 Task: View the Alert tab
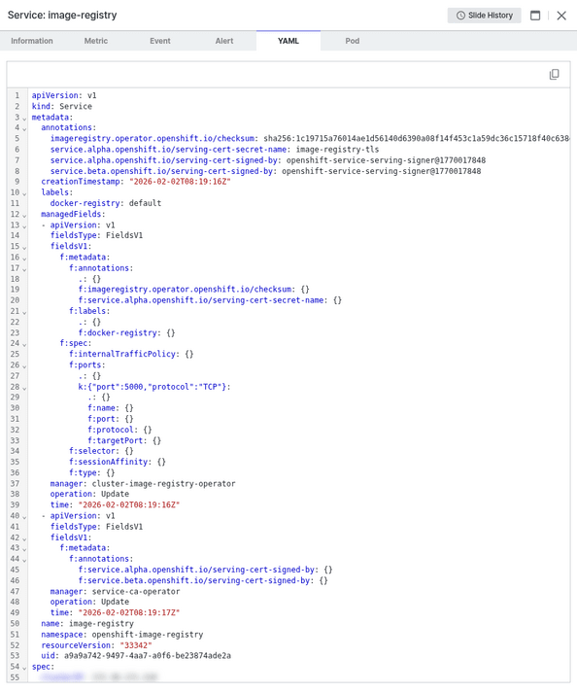coord(224,41)
